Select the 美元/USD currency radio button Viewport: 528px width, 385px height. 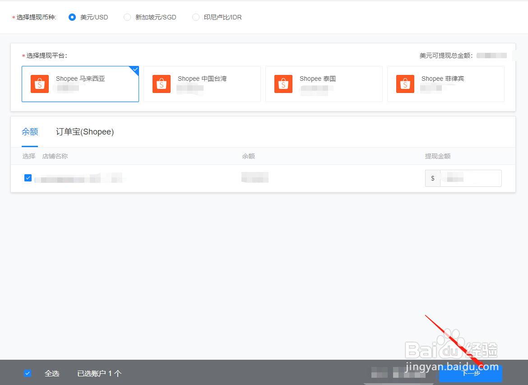pyautogui.click(x=72, y=17)
